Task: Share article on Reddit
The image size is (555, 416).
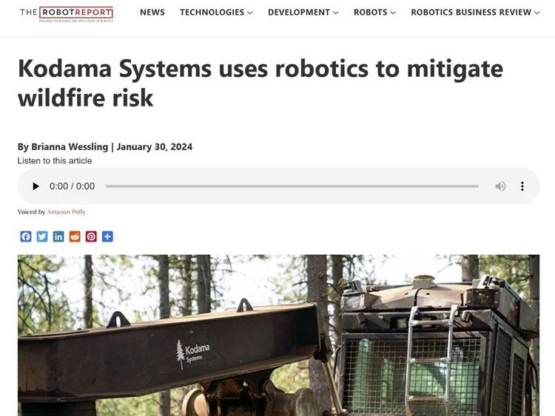Action: [x=75, y=236]
